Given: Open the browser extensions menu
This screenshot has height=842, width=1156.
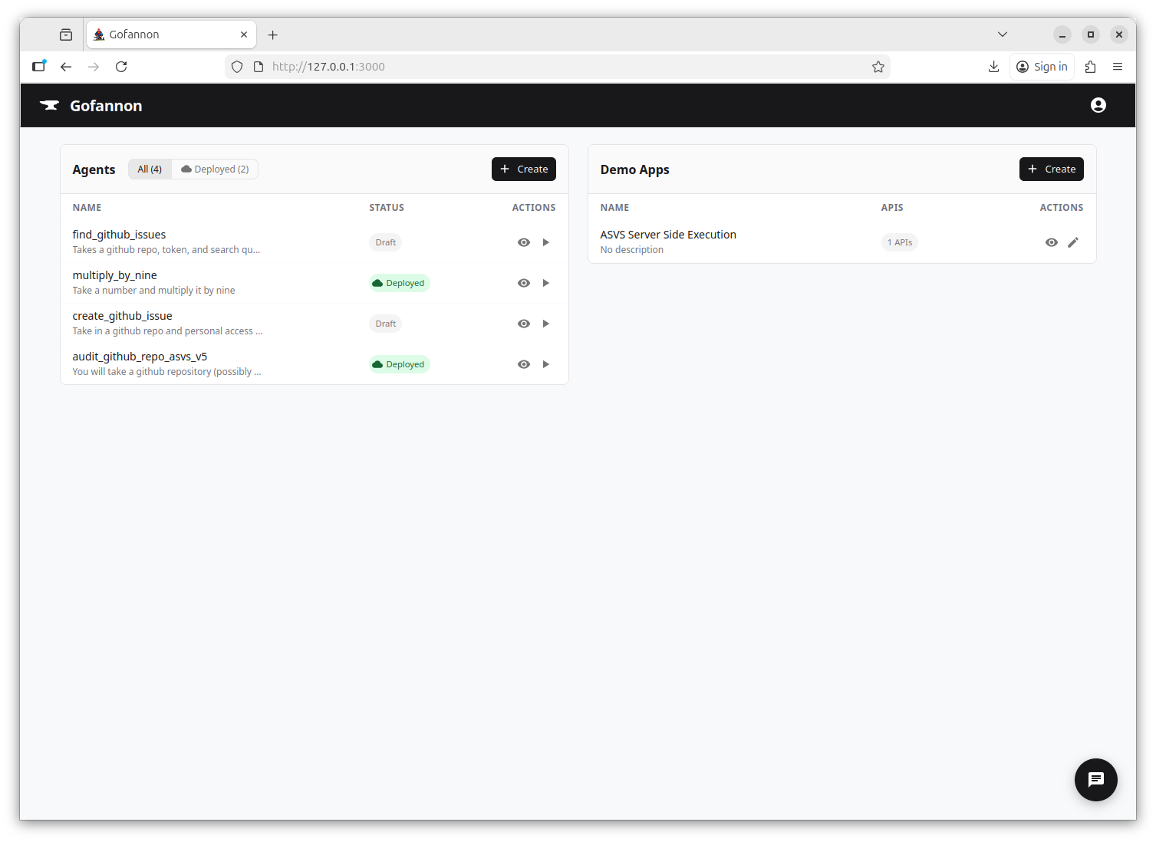Looking at the screenshot, I should pyautogui.click(x=1090, y=67).
